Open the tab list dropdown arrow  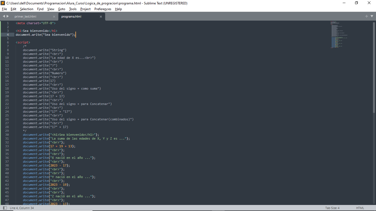372,16
